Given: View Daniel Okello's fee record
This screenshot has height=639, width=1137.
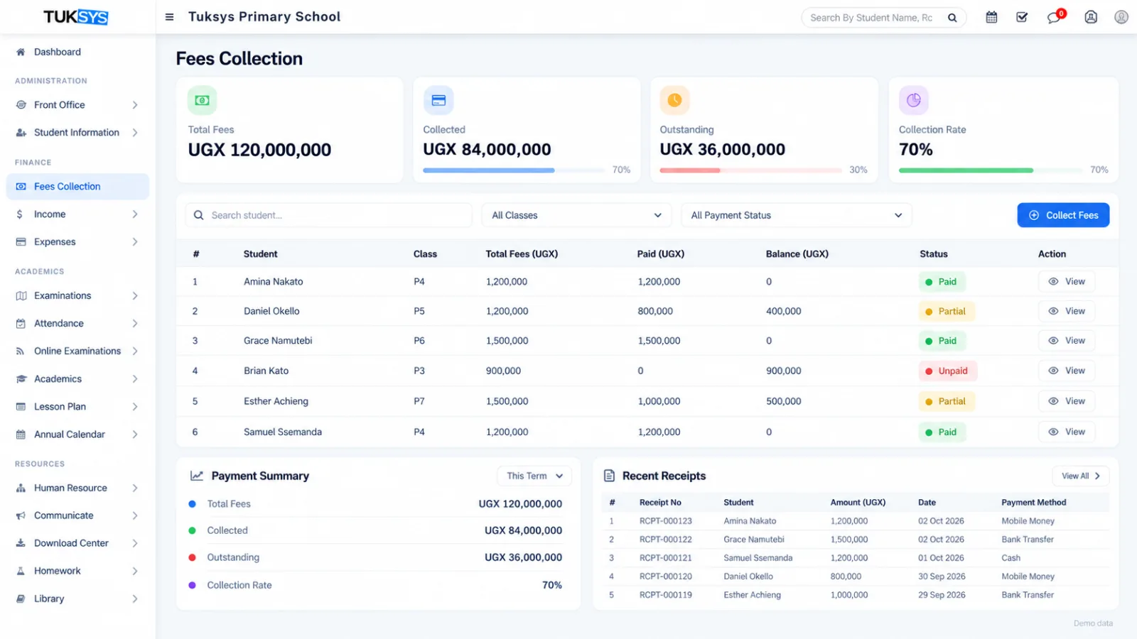Looking at the screenshot, I should (1067, 311).
